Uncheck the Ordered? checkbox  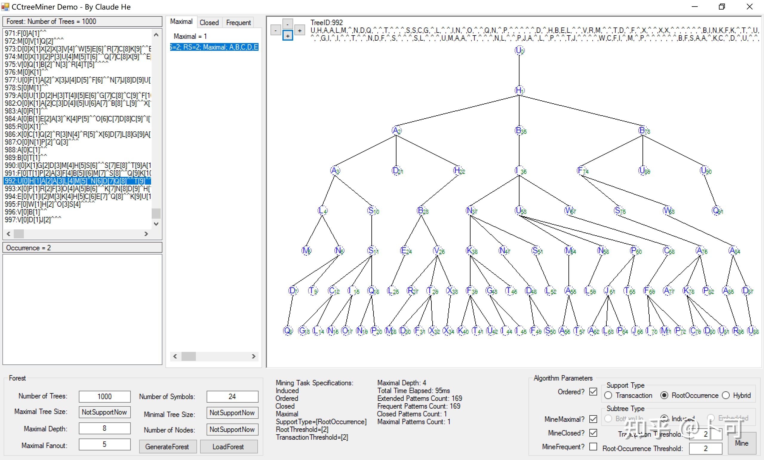[x=593, y=392]
